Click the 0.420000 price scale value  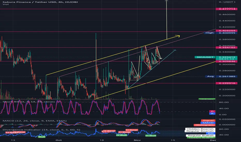coord(227,27)
